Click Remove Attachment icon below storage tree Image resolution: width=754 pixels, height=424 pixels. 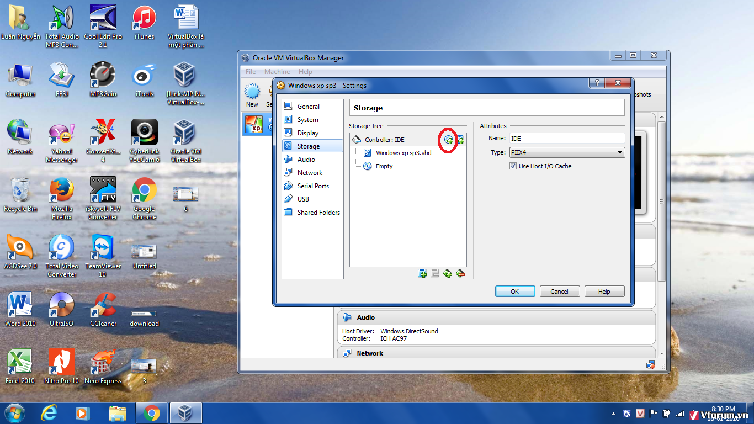pyautogui.click(x=460, y=273)
